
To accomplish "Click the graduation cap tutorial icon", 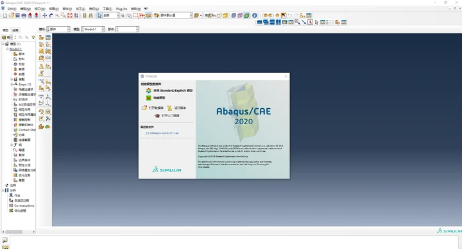I will tap(157, 116).
